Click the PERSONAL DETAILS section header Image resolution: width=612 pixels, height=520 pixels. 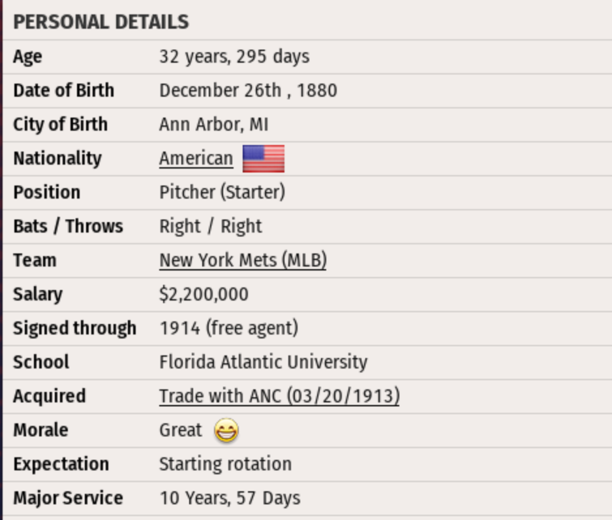pos(101,22)
